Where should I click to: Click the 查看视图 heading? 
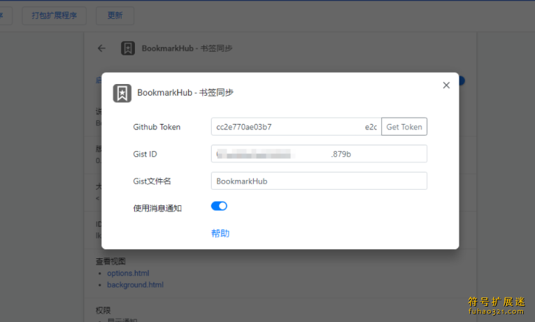[110, 262]
